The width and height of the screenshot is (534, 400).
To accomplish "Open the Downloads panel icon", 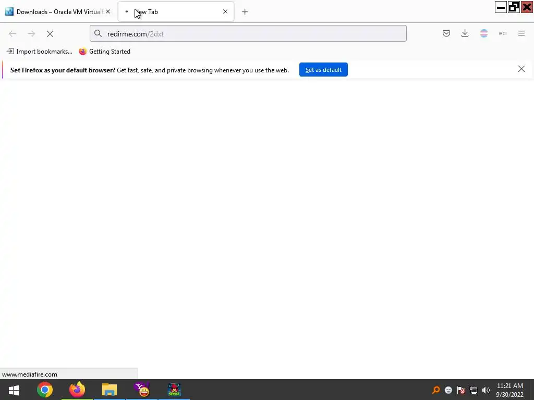I will coord(465,33).
